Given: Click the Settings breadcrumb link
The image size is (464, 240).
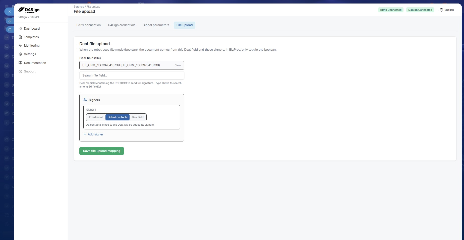Looking at the screenshot, I should coord(79,7).
